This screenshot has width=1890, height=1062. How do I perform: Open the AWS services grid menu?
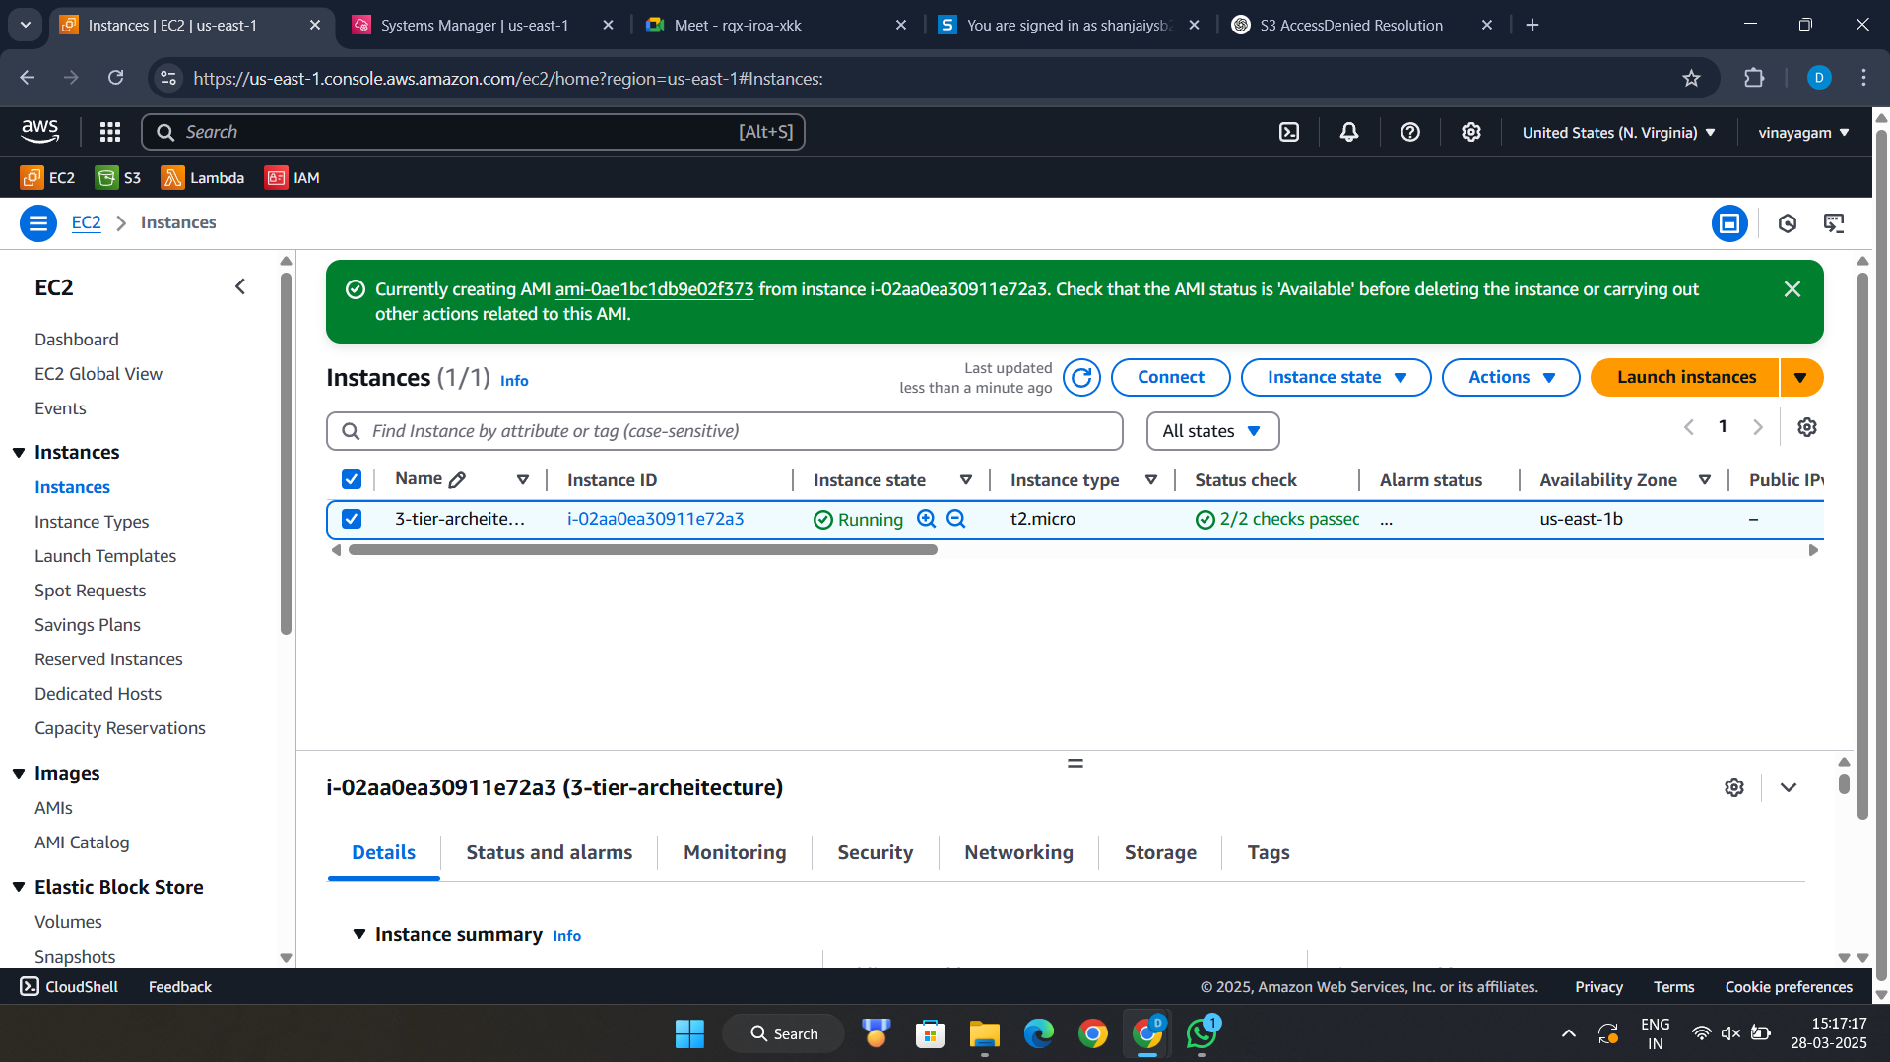click(x=110, y=132)
